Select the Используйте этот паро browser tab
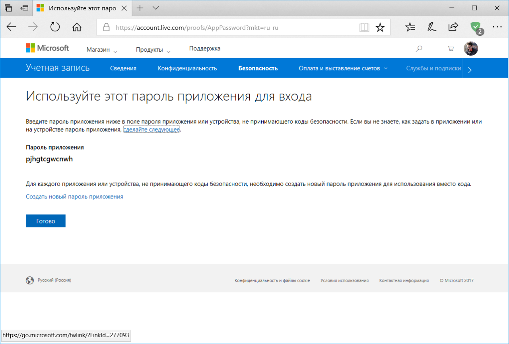Image resolution: width=509 pixels, height=344 pixels. (82, 8)
